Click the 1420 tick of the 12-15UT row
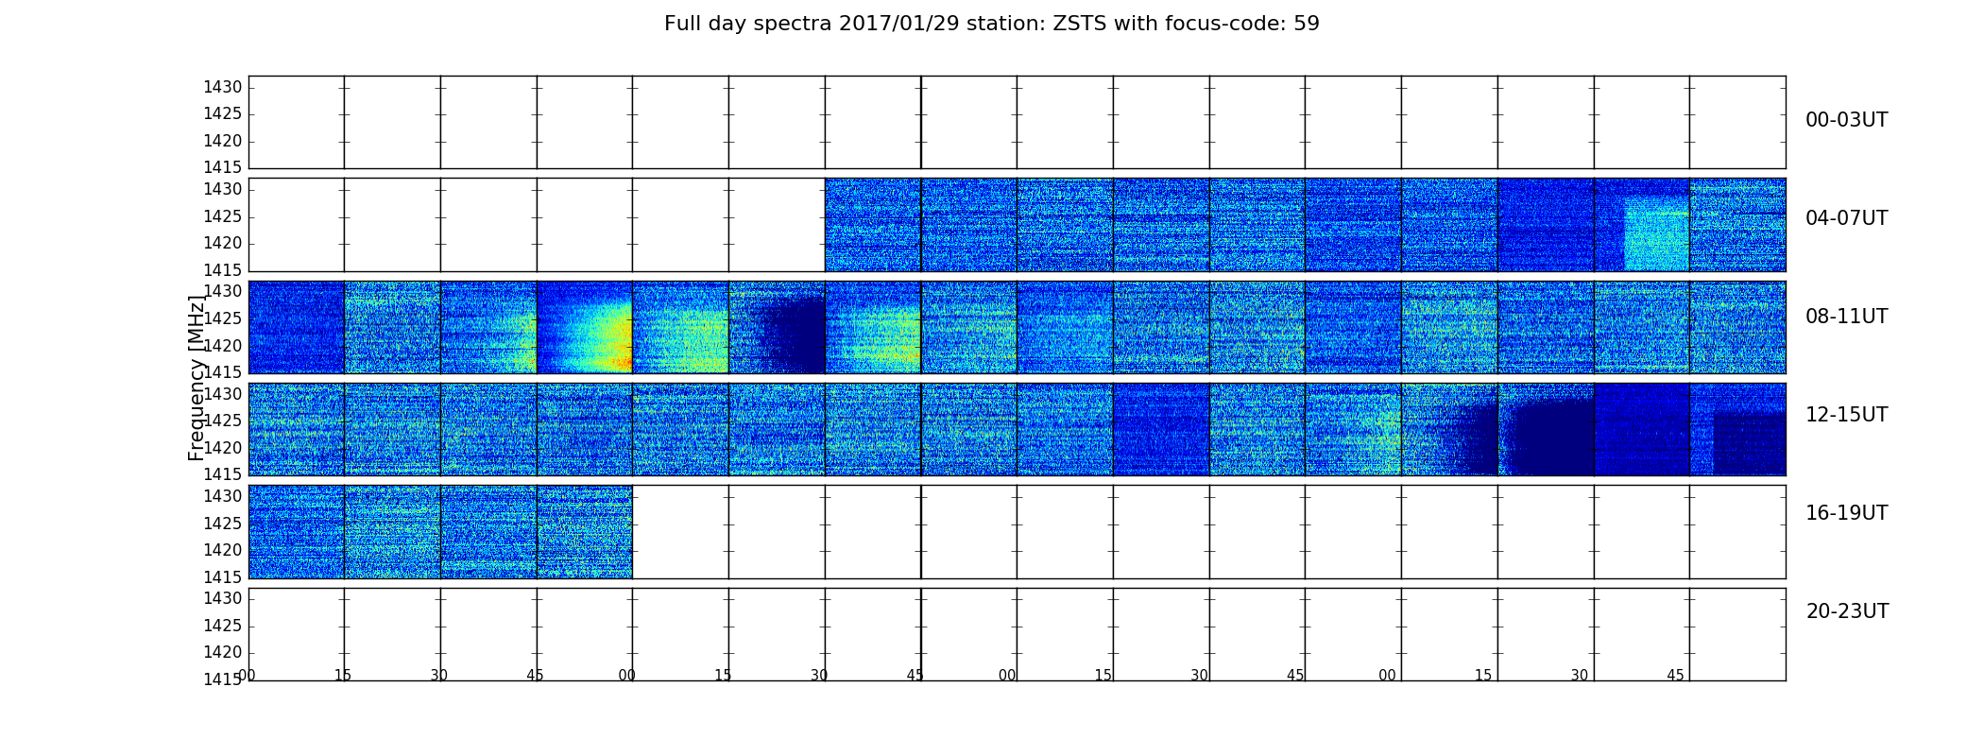 (x=223, y=448)
